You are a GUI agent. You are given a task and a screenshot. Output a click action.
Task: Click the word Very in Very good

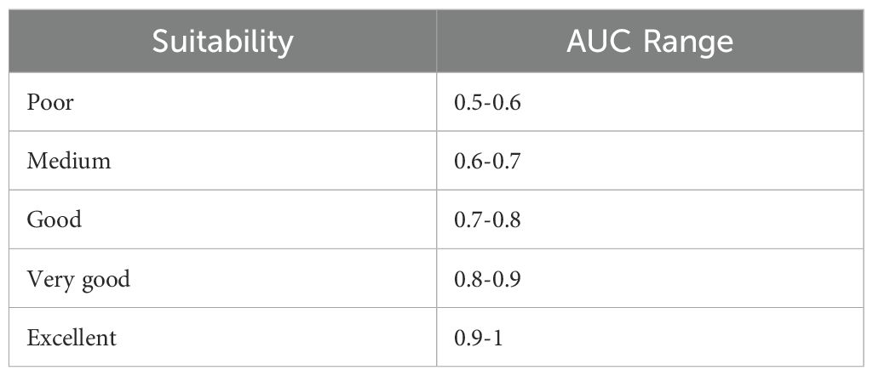tap(45, 278)
